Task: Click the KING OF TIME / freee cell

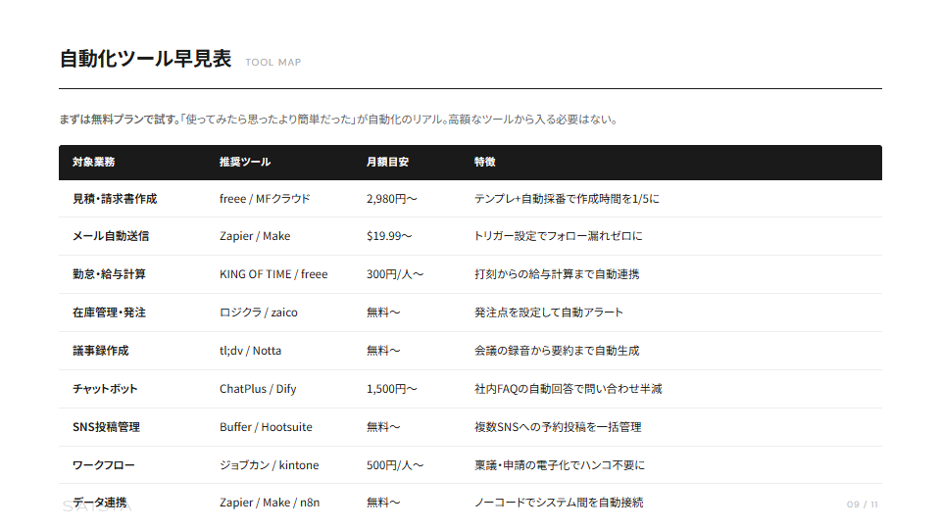Action: pyautogui.click(x=273, y=274)
